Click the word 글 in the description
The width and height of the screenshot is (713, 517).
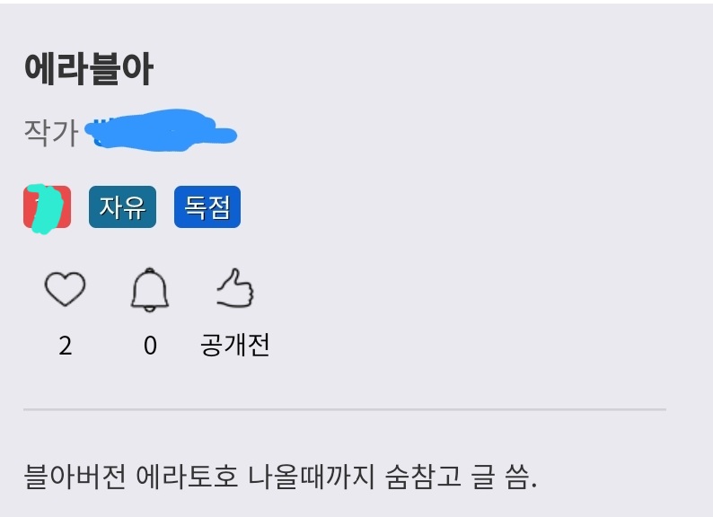[x=482, y=476]
